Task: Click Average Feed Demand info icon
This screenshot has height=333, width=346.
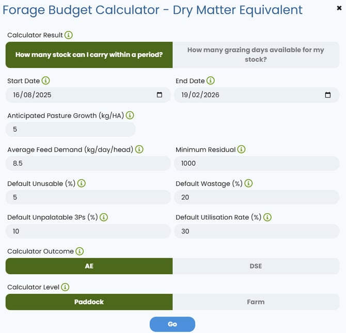Action: pos(139,149)
